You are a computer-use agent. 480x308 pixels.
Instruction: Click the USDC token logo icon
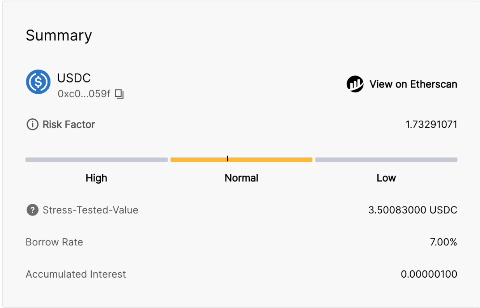[38, 82]
